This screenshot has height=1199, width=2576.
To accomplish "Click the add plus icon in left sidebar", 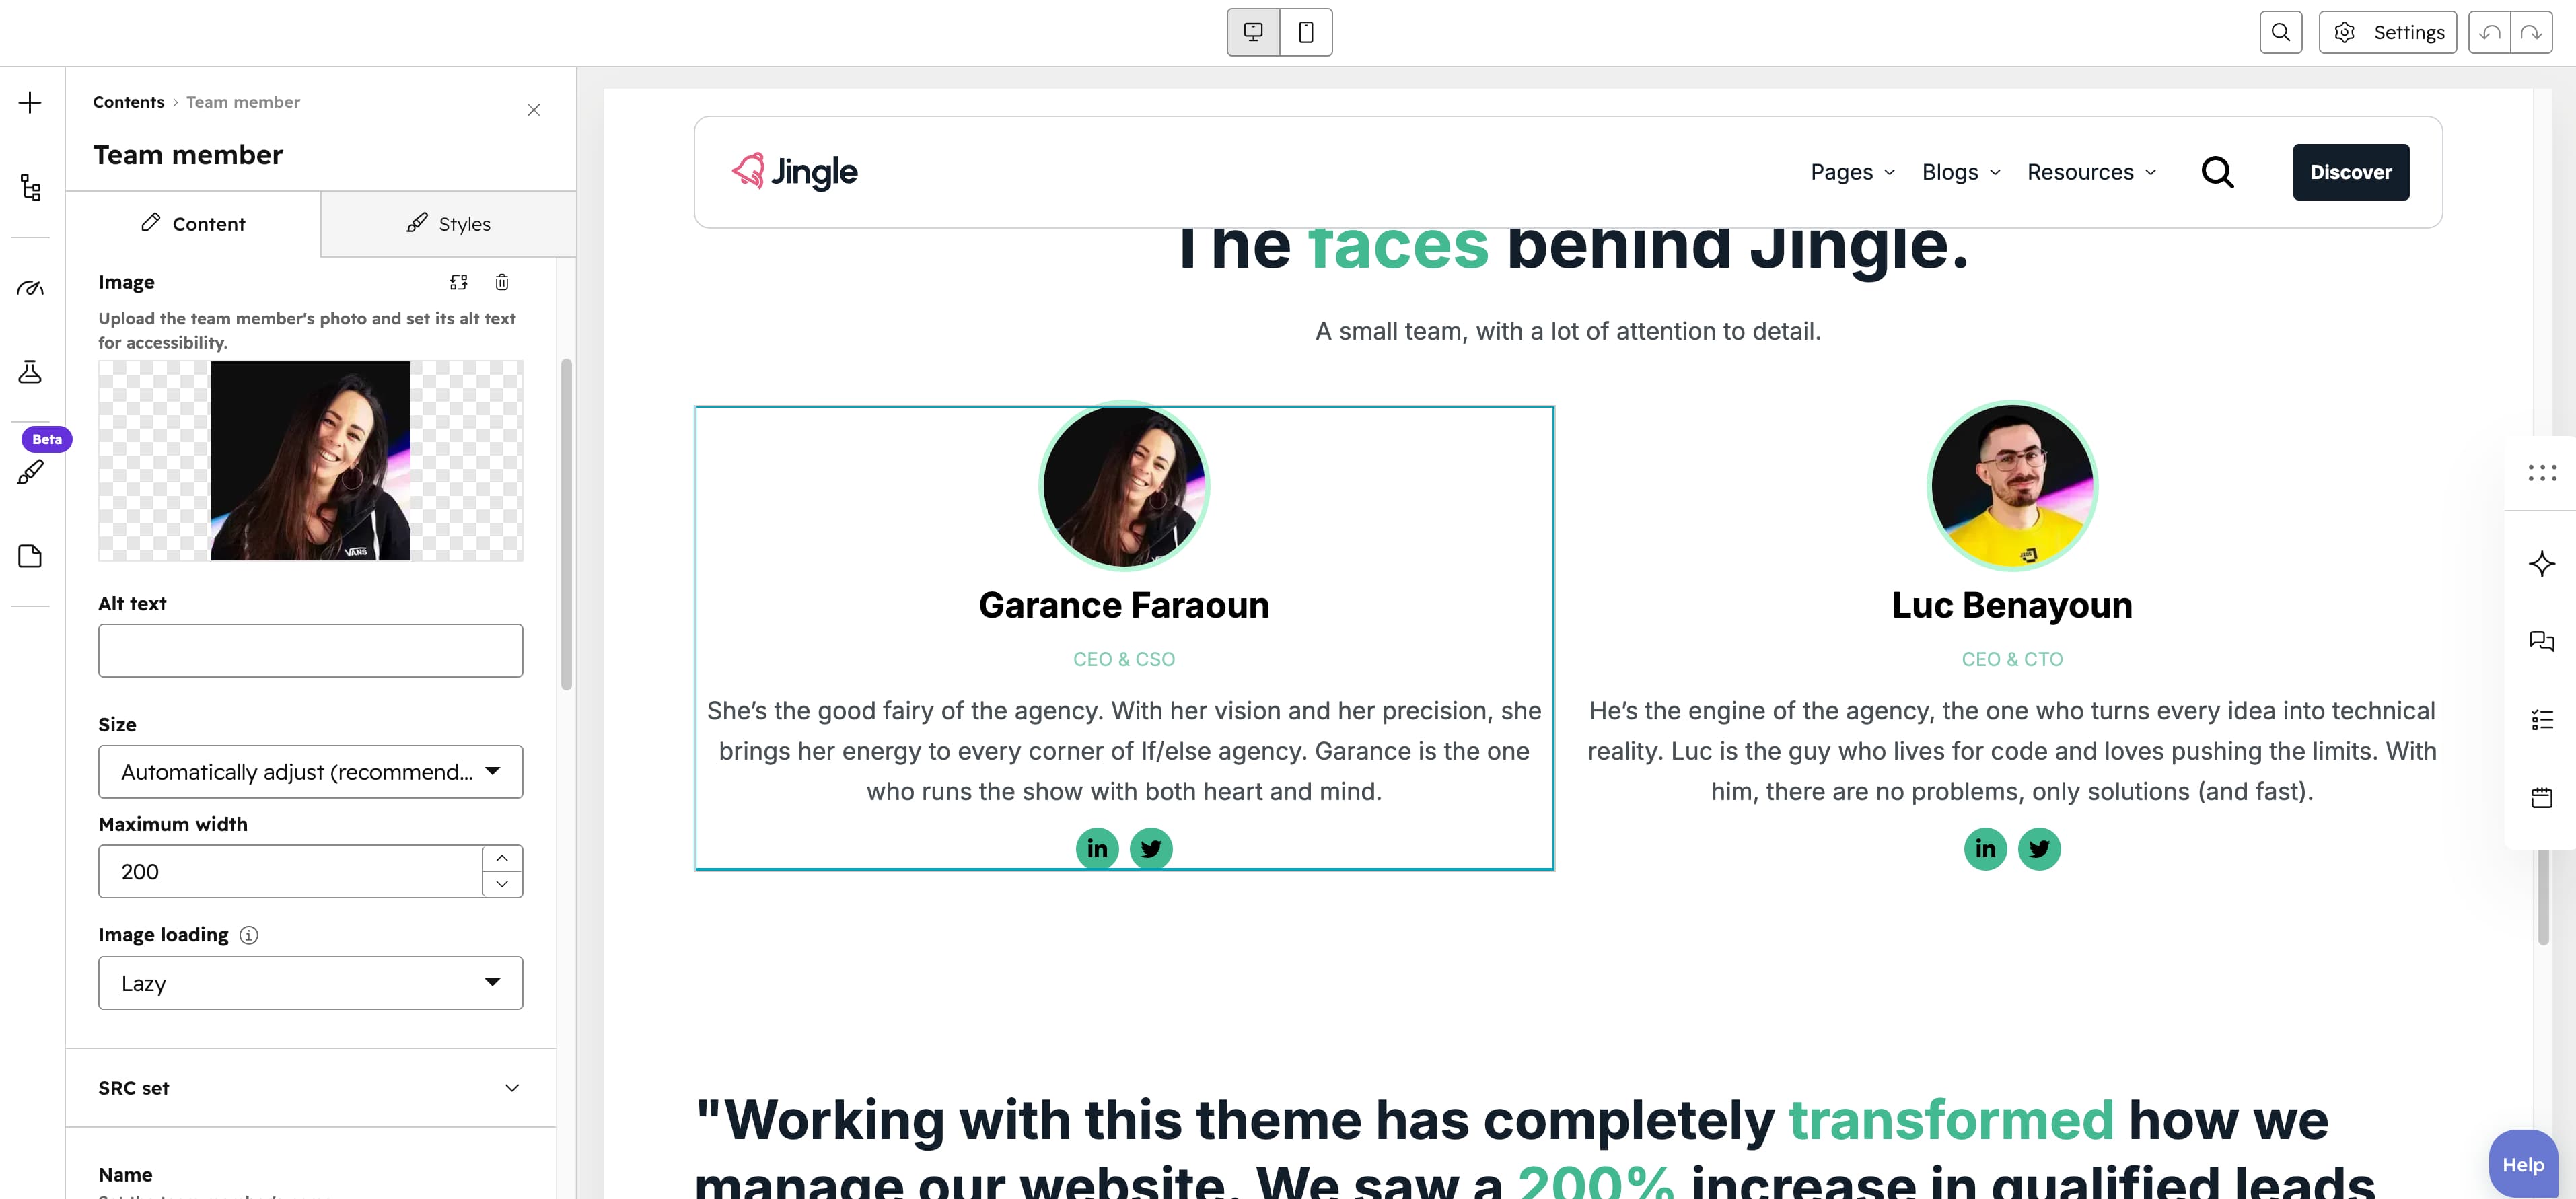I will tap(30, 103).
